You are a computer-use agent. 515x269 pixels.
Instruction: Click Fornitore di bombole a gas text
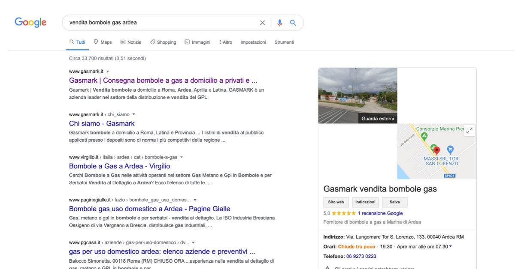click(372, 222)
